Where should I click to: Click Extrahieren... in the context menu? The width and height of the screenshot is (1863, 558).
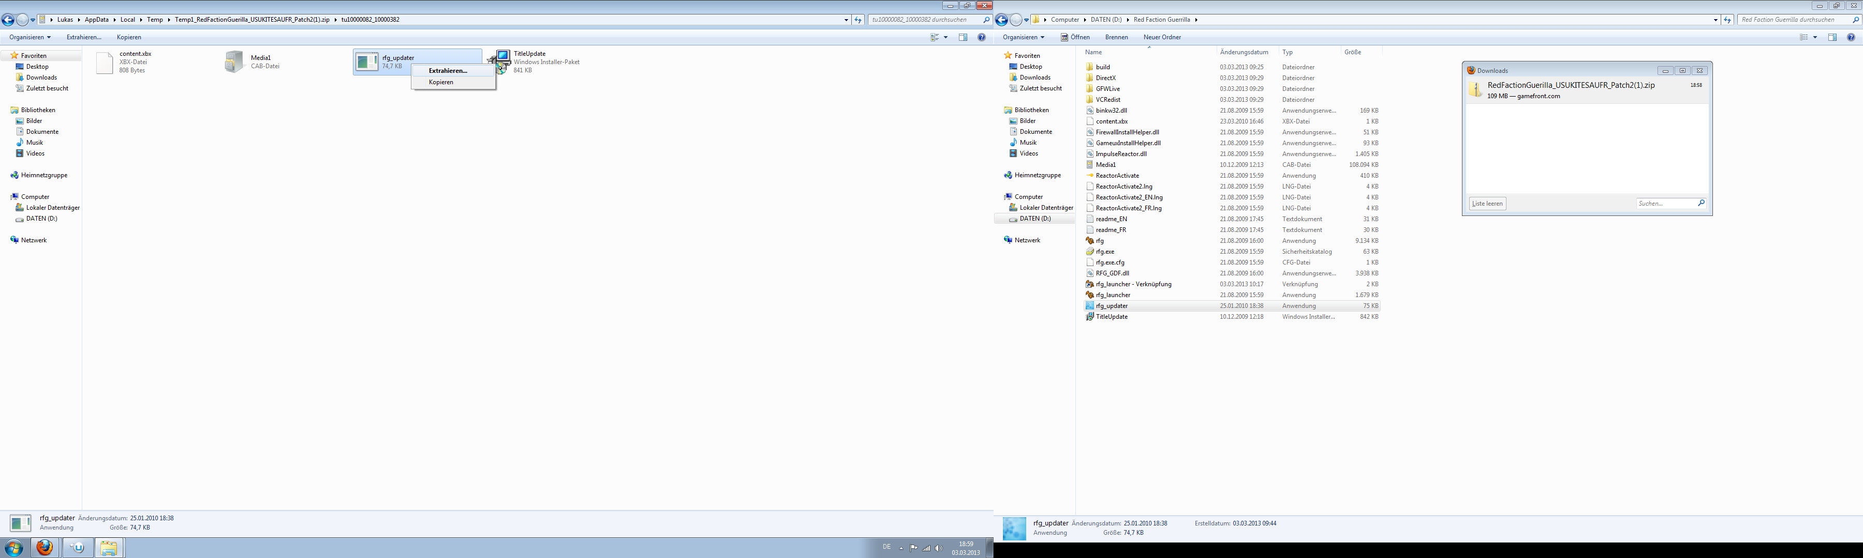[448, 71]
